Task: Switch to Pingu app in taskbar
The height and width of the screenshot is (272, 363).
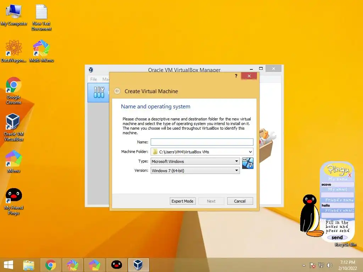Action: [x=117, y=265]
